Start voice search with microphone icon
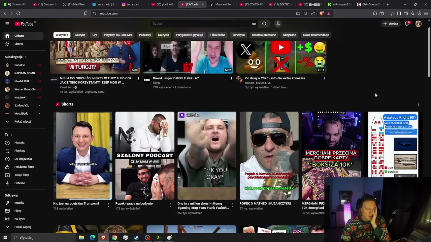 click(278, 24)
